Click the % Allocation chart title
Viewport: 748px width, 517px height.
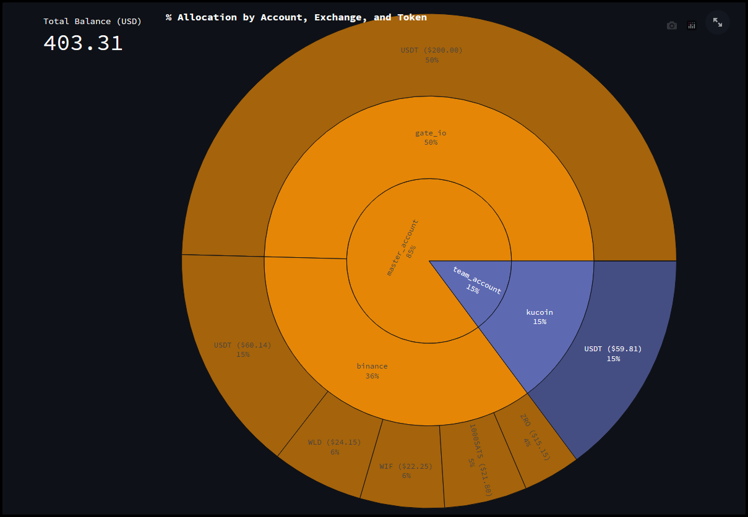click(296, 17)
